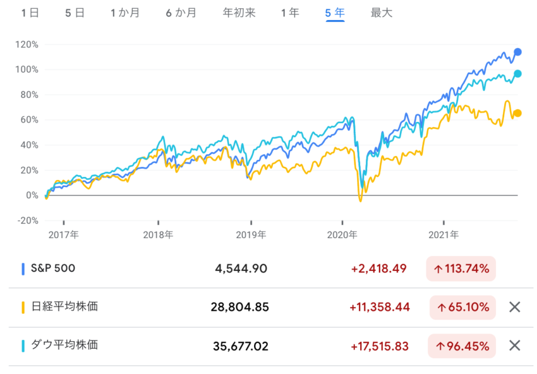Click the S&P 500 blue color marker
Viewport: 537px width, 374px height.
point(23,268)
